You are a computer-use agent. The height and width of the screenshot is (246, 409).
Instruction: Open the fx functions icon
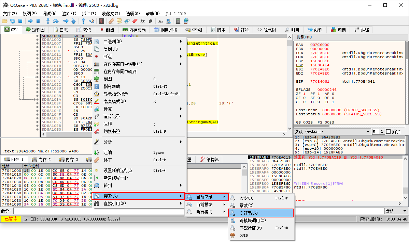point(143,21)
